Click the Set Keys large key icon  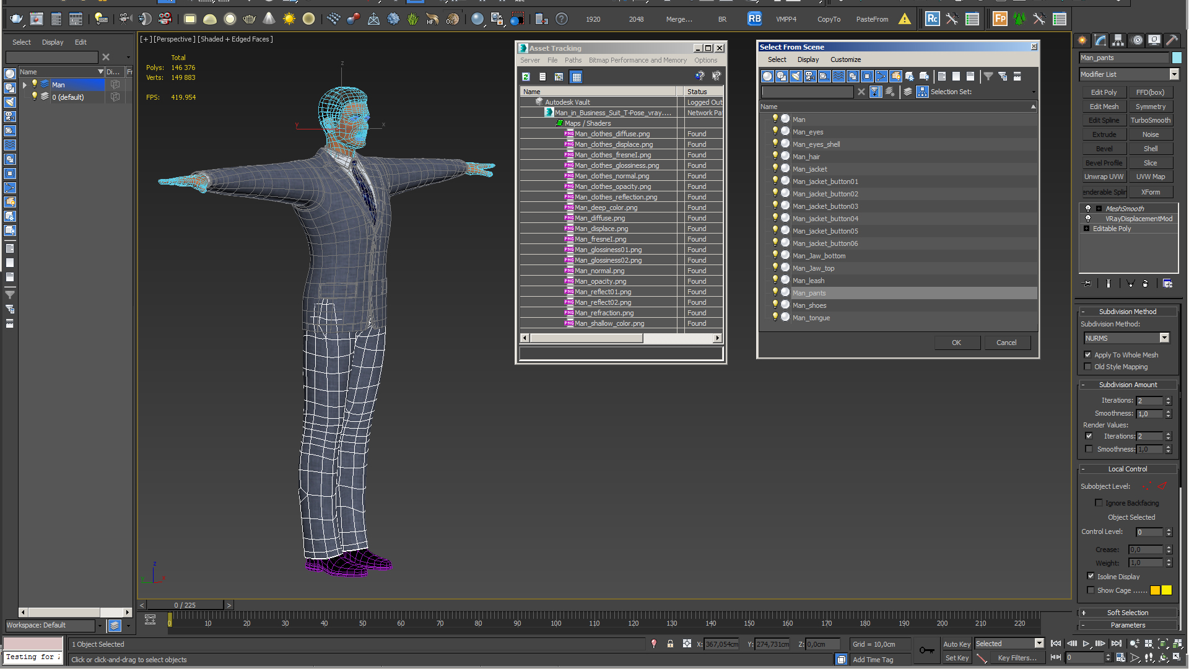point(926,650)
